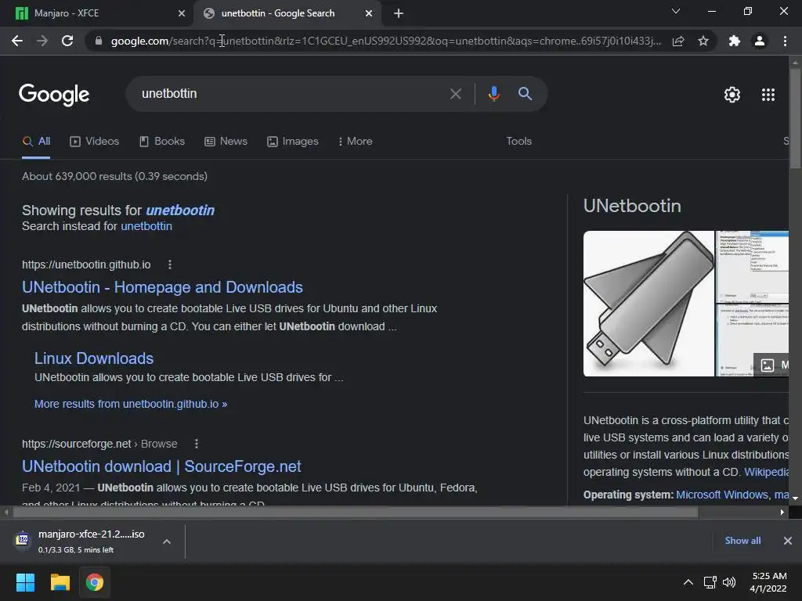Screen dimensions: 802x601
Task: Open options for sourceforge.net result
Action: tap(197, 444)
